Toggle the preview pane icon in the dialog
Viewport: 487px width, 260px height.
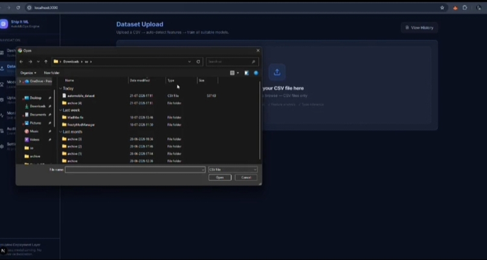[x=247, y=73]
